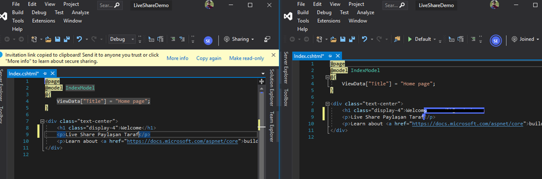This screenshot has height=179, width=542.
Task: Click the SE participant avatar in left window
Action: pyautogui.click(x=208, y=41)
